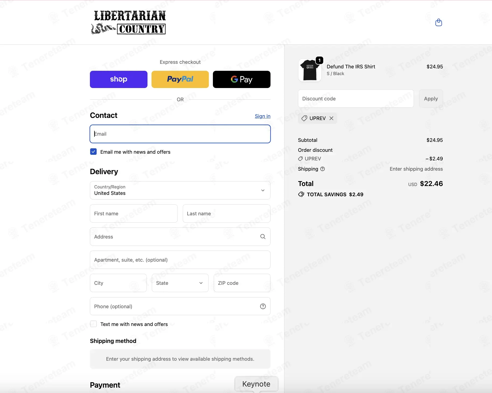Click the UPREV tag icon under Order discount
This screenshot has height=393, width=492.
click(300, 159)
